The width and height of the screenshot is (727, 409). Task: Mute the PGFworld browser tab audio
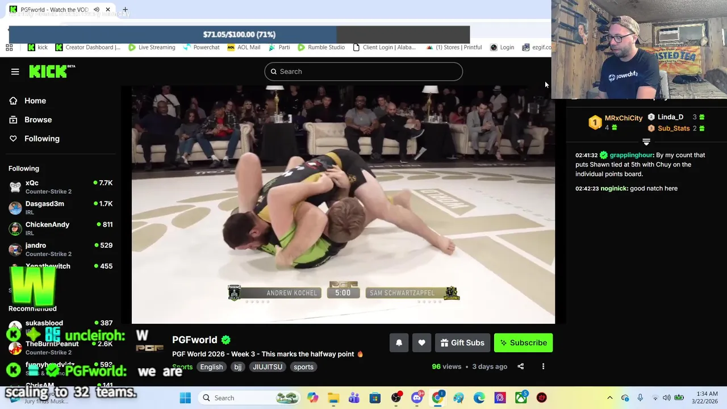tap(96, 10)
